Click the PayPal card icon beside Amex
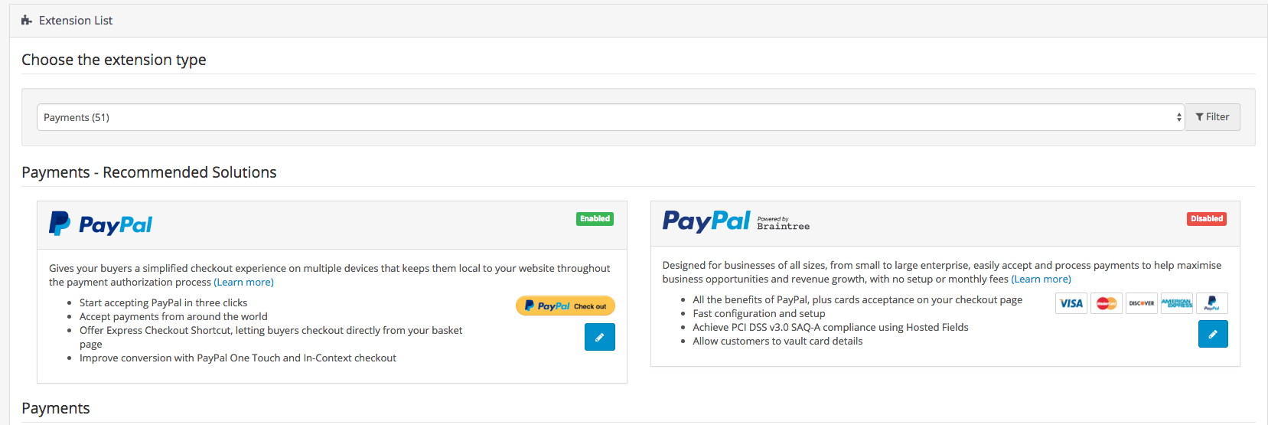This screenshot has width=1268, height=425. (1212, 303)
